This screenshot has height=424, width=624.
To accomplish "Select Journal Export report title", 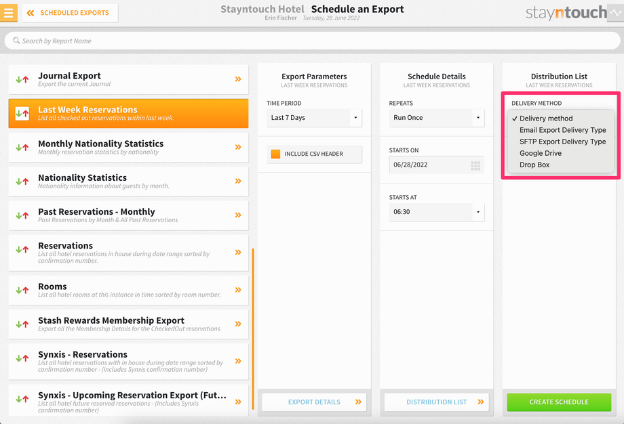I will (x=69, y=75).
